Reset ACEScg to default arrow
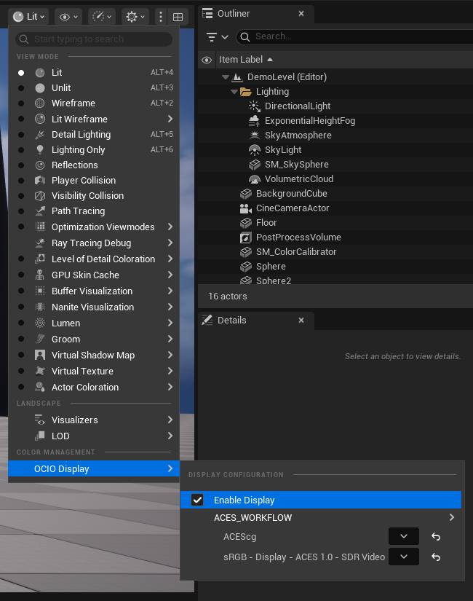Screen dimensions: 473x601 pos(436,537)
